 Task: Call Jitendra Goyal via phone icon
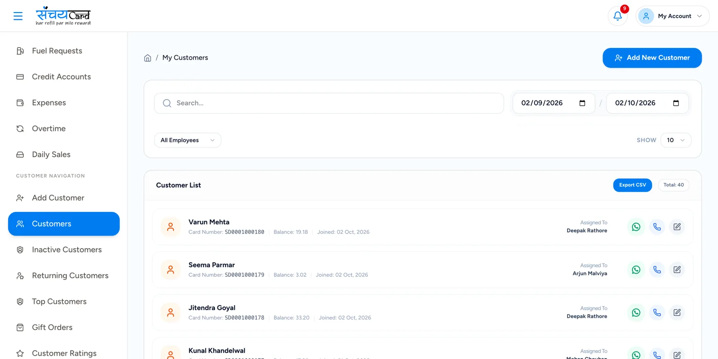[657, 313]
